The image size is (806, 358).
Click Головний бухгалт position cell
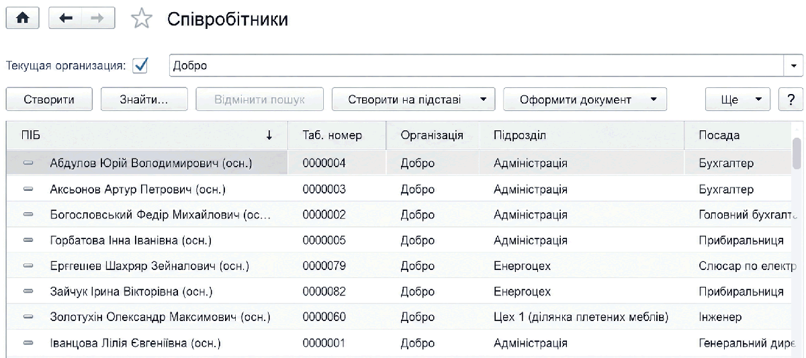point(748,215)
